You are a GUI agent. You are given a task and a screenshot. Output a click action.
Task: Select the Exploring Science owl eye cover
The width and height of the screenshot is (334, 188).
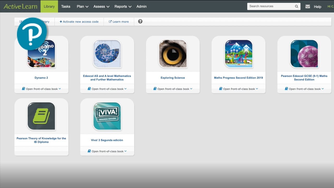click(x=173, y=54)
